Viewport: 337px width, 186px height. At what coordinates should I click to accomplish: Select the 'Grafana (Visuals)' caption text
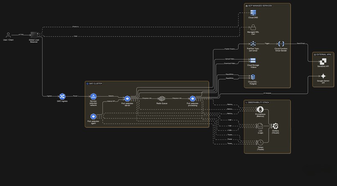pos(275,132)
